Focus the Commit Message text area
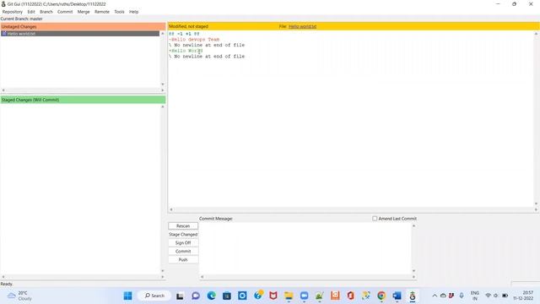Image resolution: width=540 pixels, height=304 pixels. coord(305,248)
